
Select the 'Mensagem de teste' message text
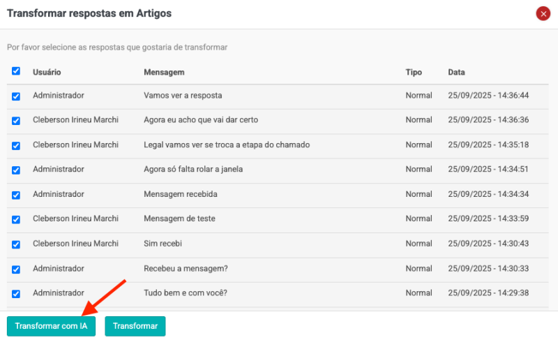pyautogui.click(x=179, y=219)
